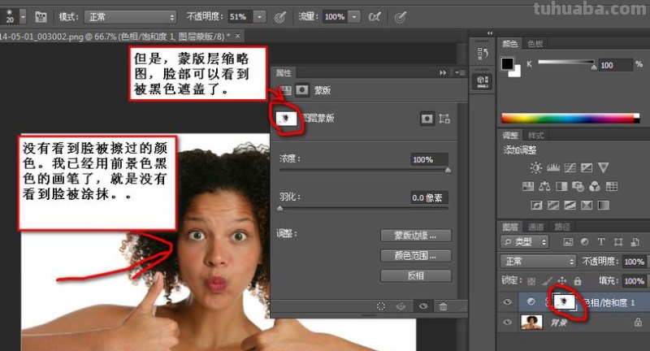Lock transparent pixels icon
Screen dimensions: 650x351
point(531,281)
